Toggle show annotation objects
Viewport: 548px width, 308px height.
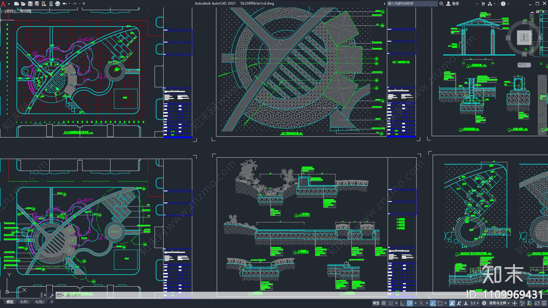tap(452, 303)
